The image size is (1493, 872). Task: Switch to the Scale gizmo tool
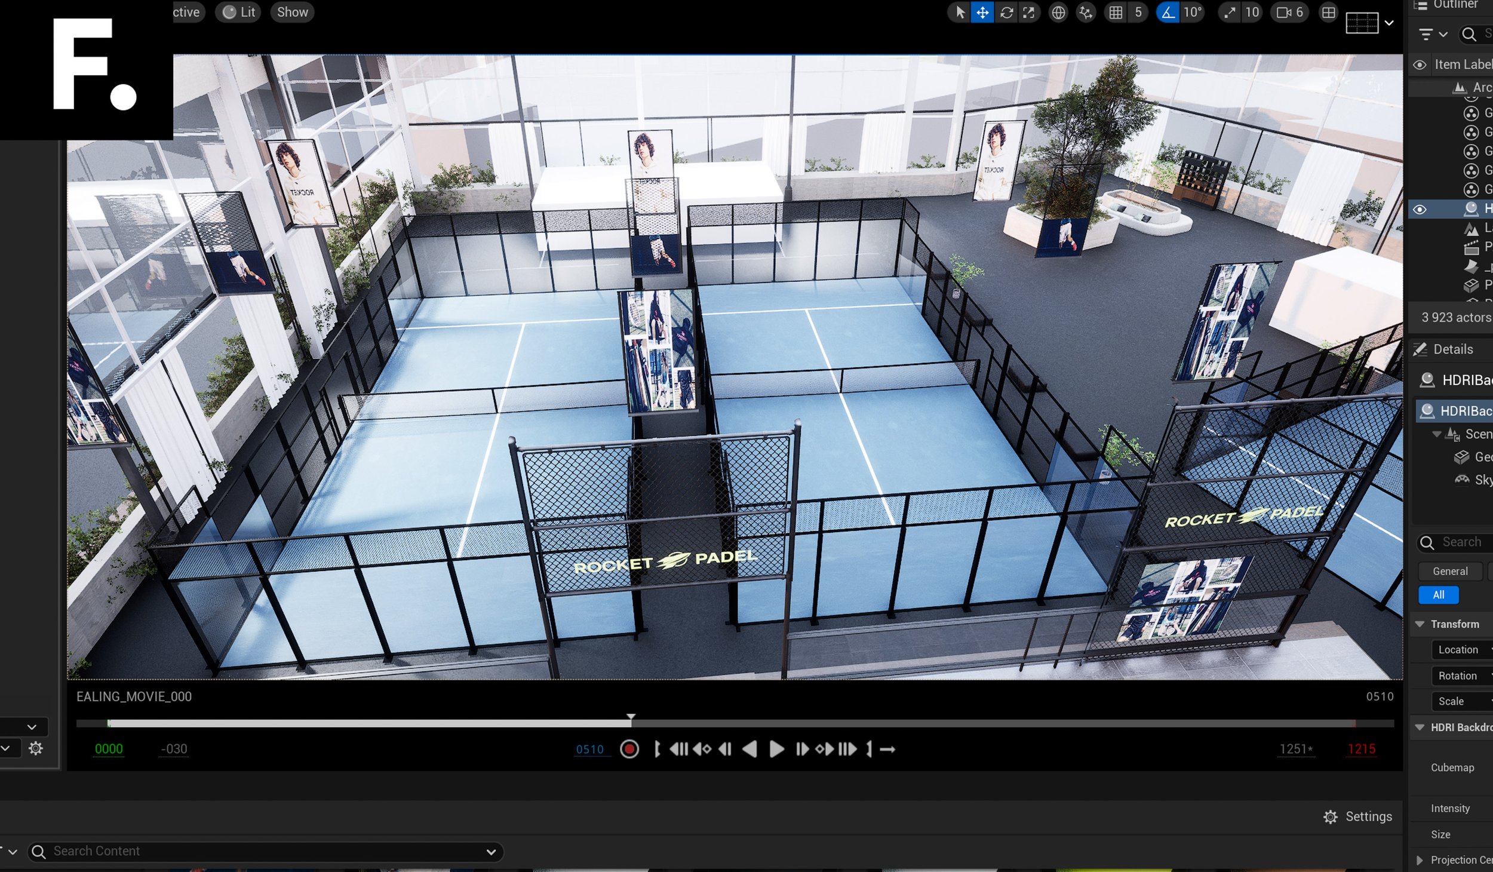(x=1028, y=13)
